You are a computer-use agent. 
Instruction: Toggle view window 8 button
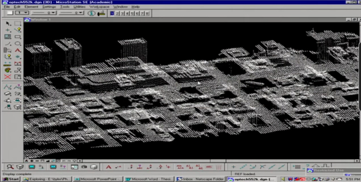(x=147, y=13)
